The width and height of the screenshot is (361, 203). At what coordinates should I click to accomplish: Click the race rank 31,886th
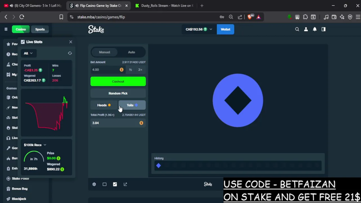(30, 169)
